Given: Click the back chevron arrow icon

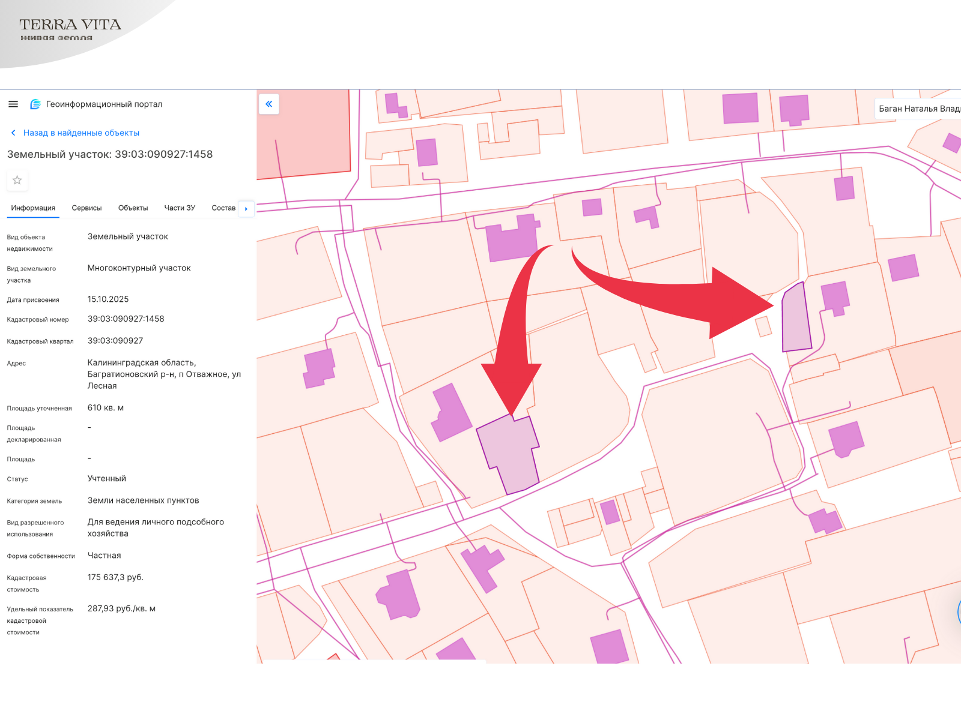Looking at the screenshot, I should pos(13,133).
